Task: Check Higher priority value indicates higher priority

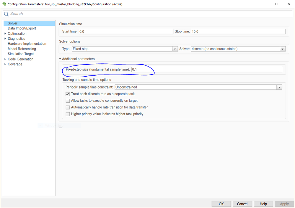Action: [x=68, y=114]
